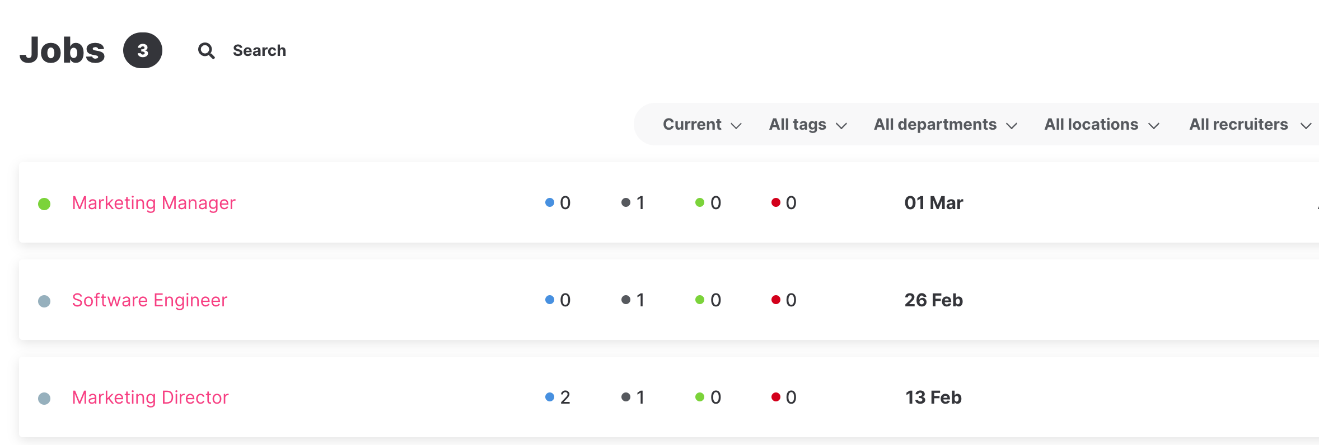Screen dimensions: 1319x445
Task: Click grey status dot beside Software Engineer
Action: click(x=44, y=301)
